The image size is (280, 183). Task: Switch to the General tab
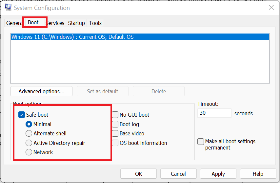(14, 23)
